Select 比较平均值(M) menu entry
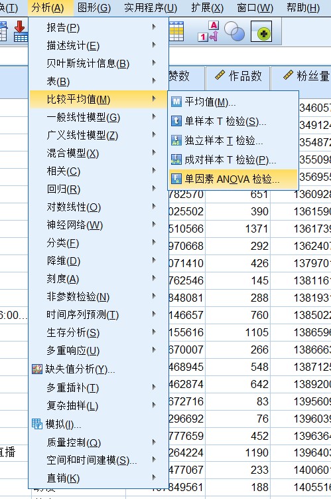 99,99
